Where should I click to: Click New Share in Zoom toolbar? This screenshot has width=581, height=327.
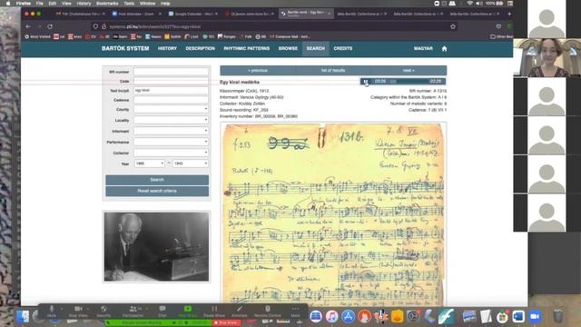click(188, 311)
